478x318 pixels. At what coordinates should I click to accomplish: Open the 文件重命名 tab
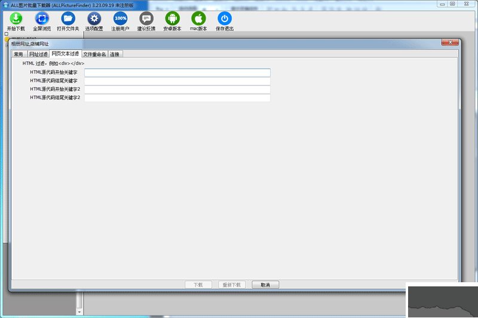click(x=94, y=54)
